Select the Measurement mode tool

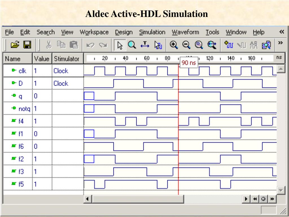coord(145,45)
